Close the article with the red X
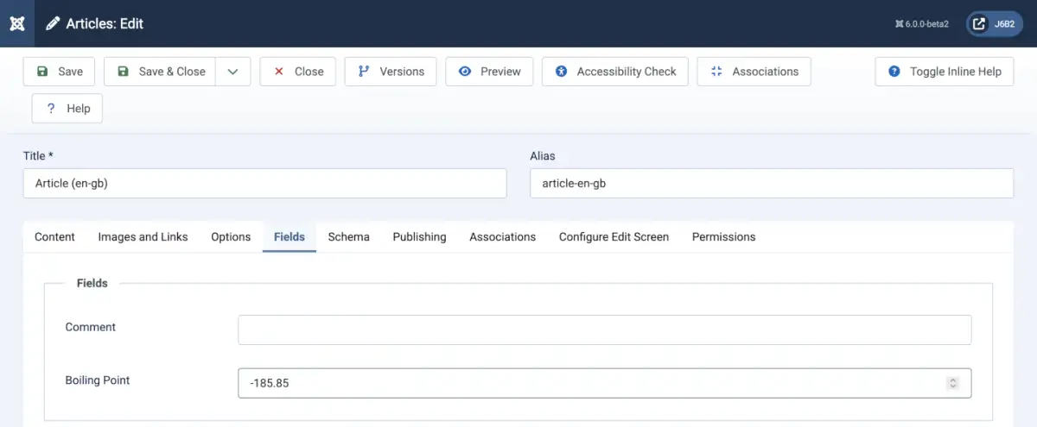Screen dimensions: 1037x427 tap(297, 72)
